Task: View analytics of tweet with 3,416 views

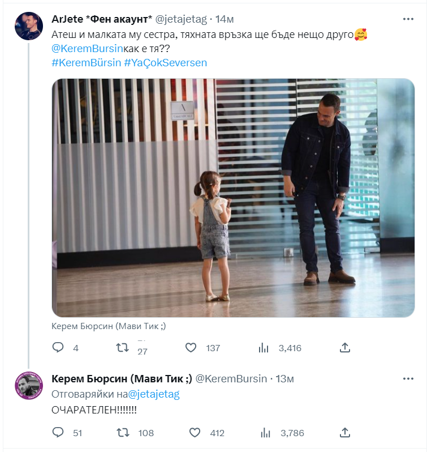Action: [x=264, y=348]
